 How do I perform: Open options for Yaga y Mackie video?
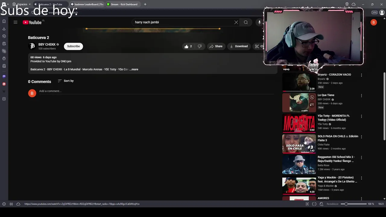pyautogui.click(x=361, y=178)
